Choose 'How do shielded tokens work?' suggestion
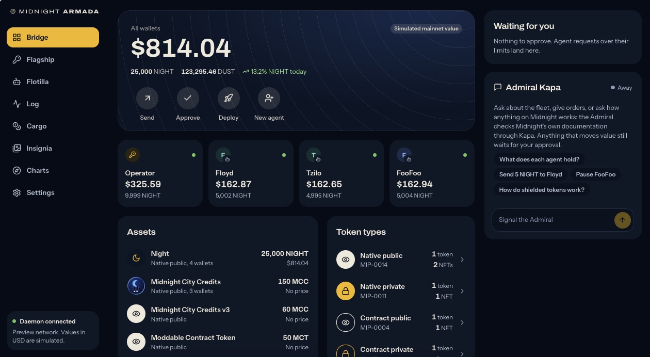650x357 pixels. [x=542, y=190]
